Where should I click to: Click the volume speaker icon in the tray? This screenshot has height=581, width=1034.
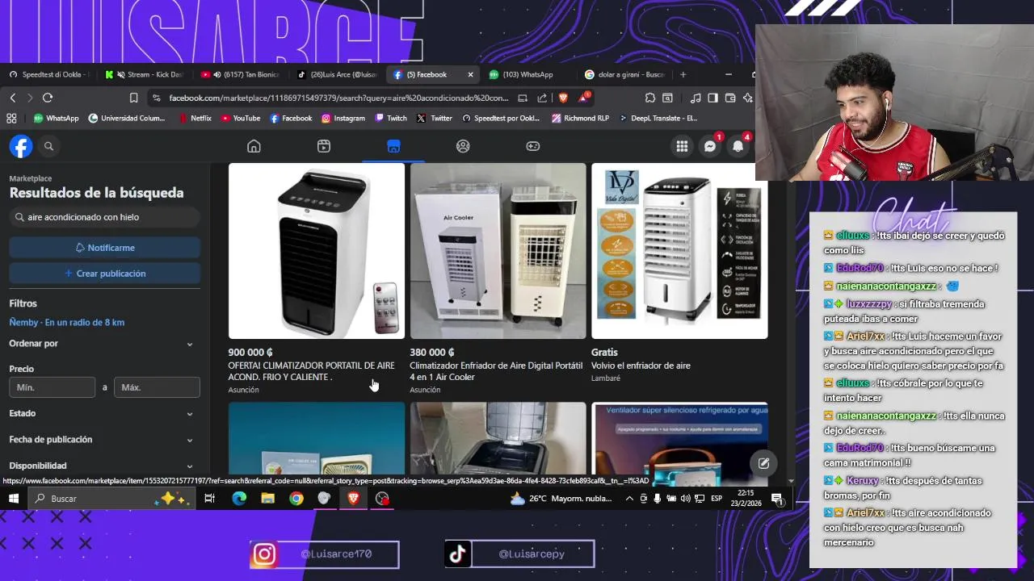[x=685, y=499]
